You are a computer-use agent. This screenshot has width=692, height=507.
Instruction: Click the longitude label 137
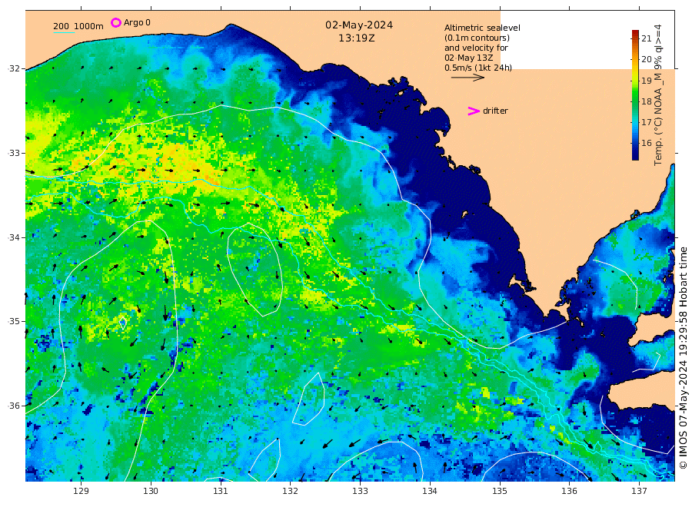tap(639, 491)
